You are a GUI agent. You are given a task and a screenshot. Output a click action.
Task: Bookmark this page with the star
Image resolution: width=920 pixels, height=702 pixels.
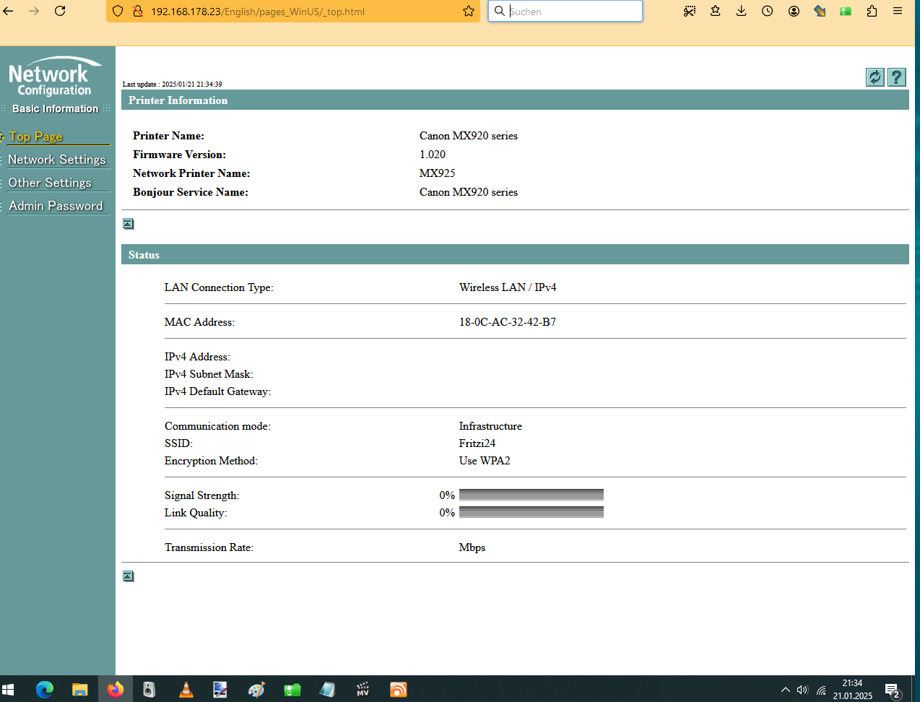(x=469, y=12)
